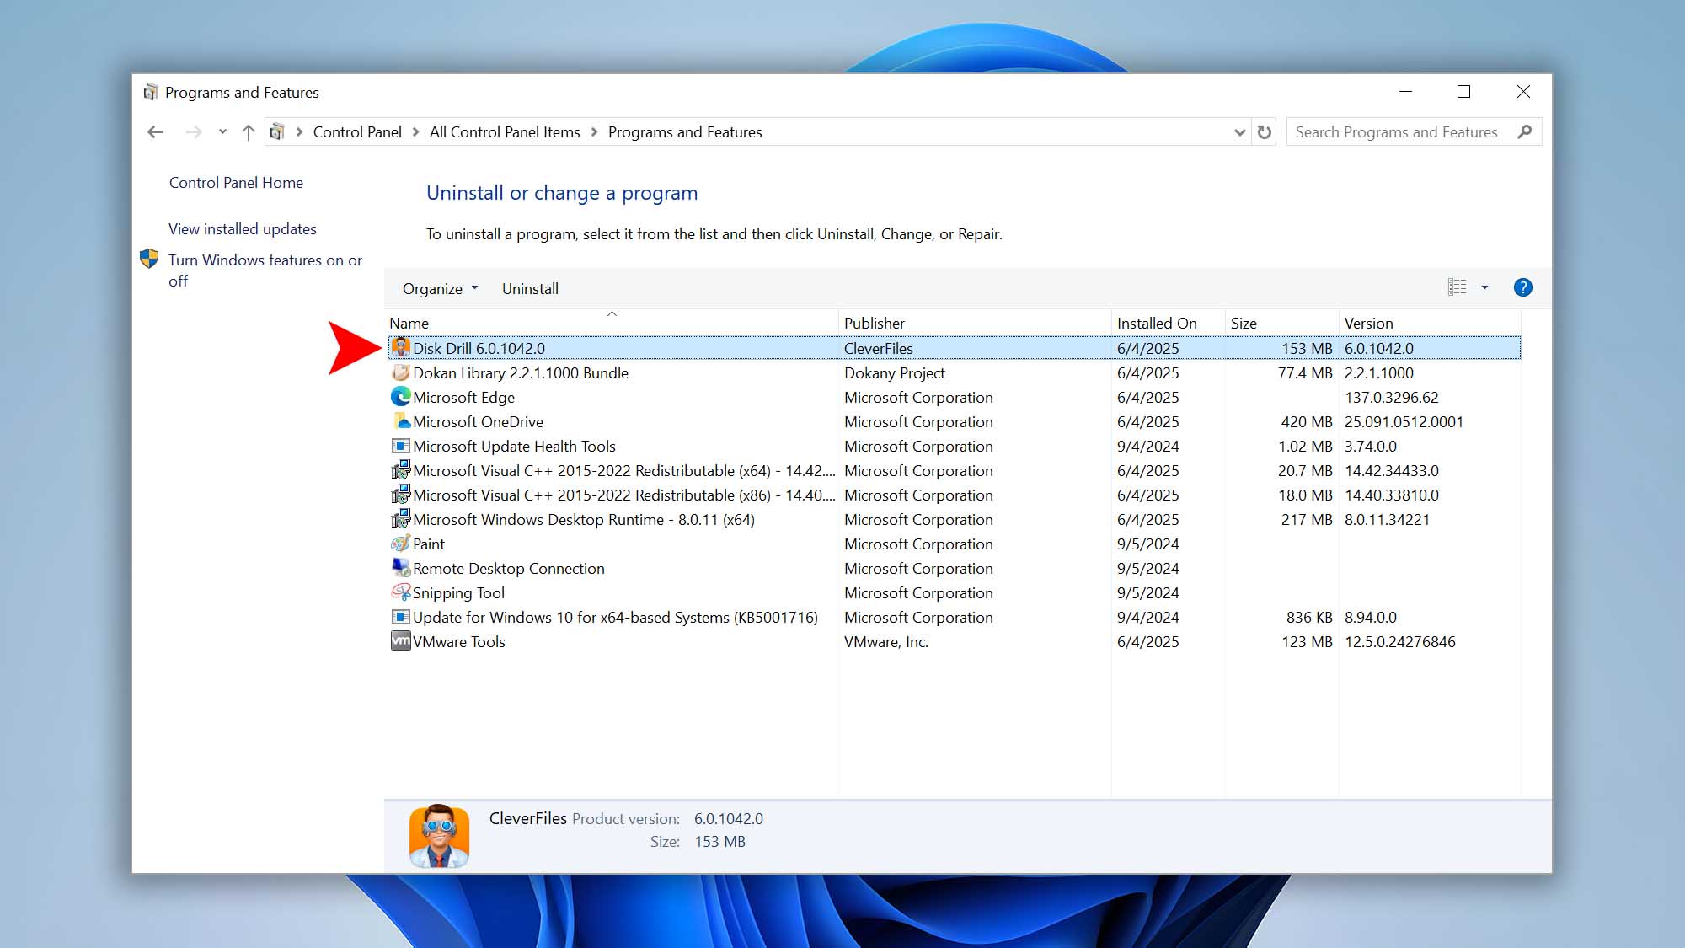Image resolution: width=1685 pixels, height=948 pixels.
Task: Click the Forward navigation arrow
Action: point(194,131)
